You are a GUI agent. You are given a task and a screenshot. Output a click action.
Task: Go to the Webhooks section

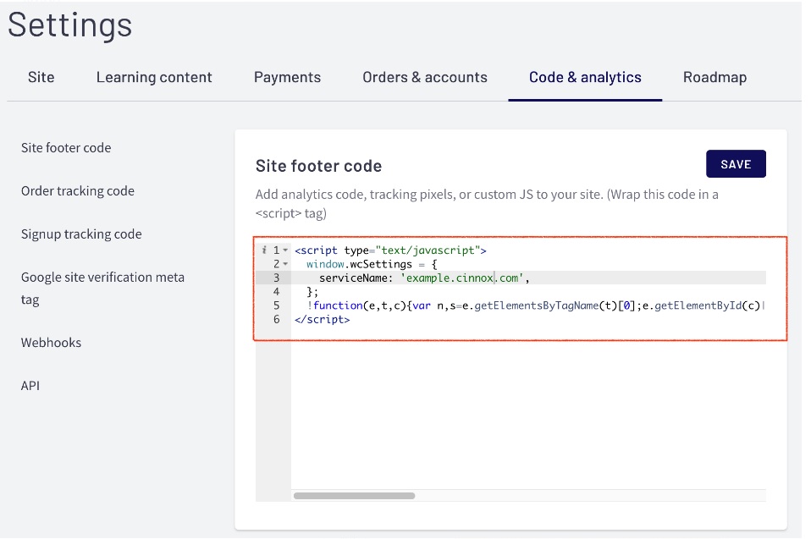tap(51, 343)
